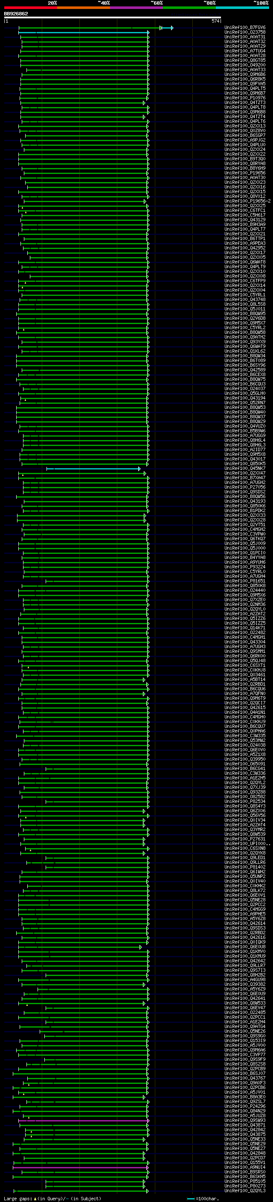Select the UniRef100_Q5NE33 label
The image size is (273, 1202).
pos(244,1139)
